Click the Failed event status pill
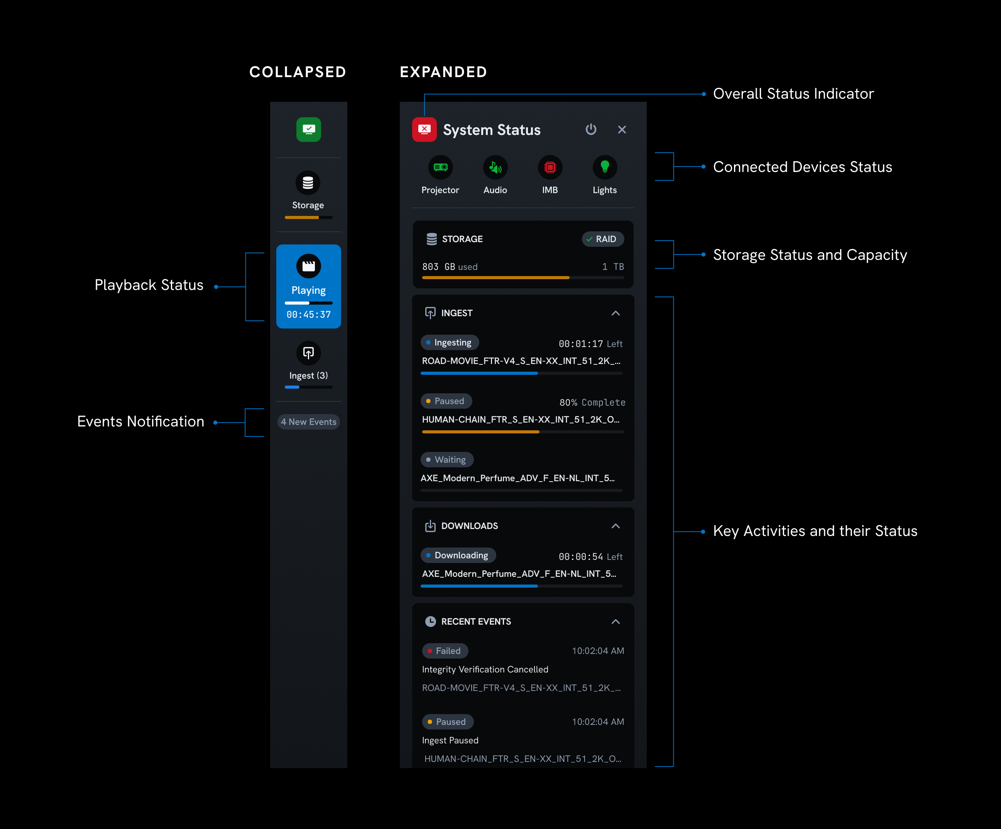The image size is (1001, 829). 445,651
